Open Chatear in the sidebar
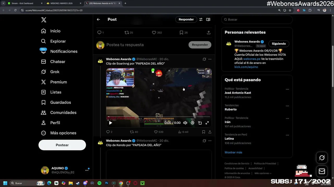Screen dimensions: 334x187 [53, 62]
